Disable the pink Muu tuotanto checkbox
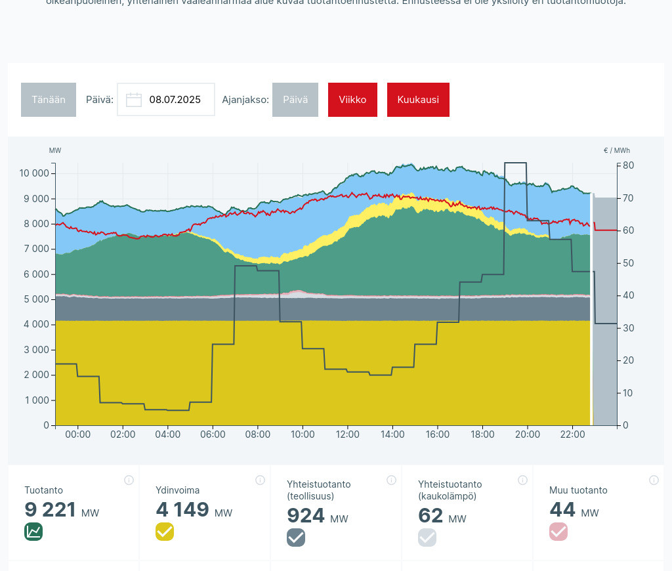The height and width of the screenshot is (571, 672). click(x=558, y=532)
